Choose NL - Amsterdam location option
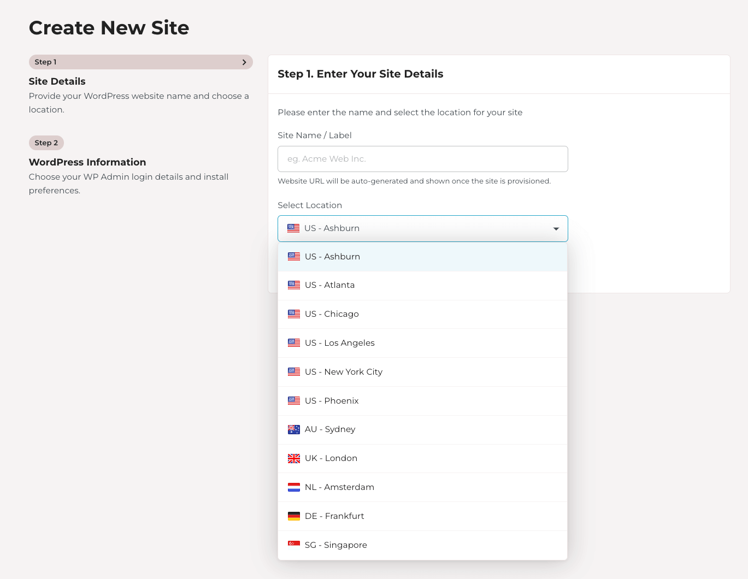The width and height of the screenshot is (748, 579). point(423,487)
